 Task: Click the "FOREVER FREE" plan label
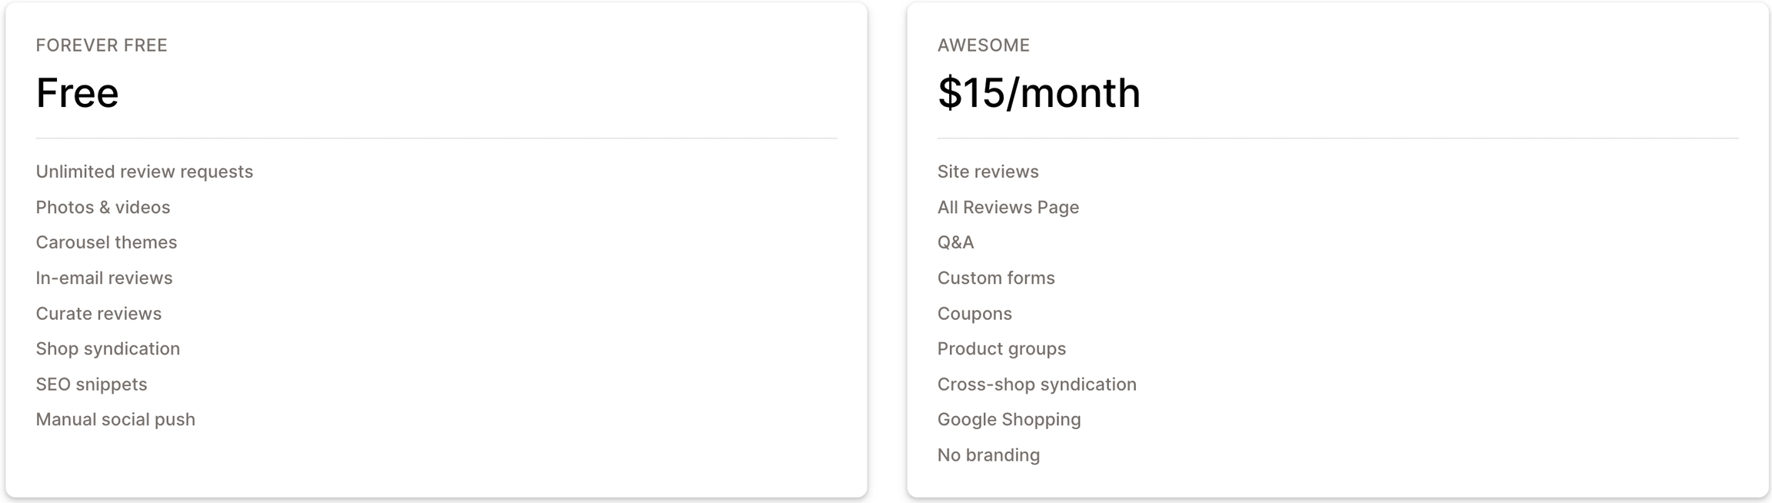pyautogui.click(x=101, y=45)
